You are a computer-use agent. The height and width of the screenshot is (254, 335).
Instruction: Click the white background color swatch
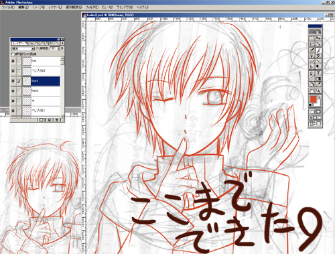(x=318, y=103)
